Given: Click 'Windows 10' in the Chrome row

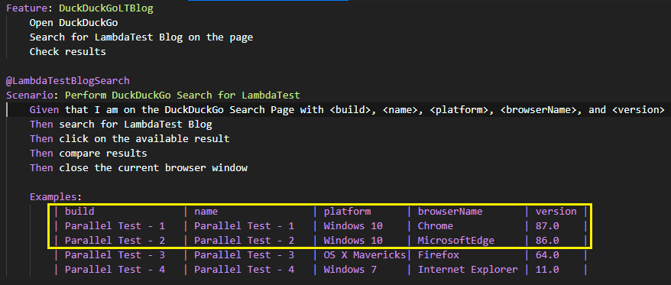Looking at the screenshot, I should (x=353, y=226).
